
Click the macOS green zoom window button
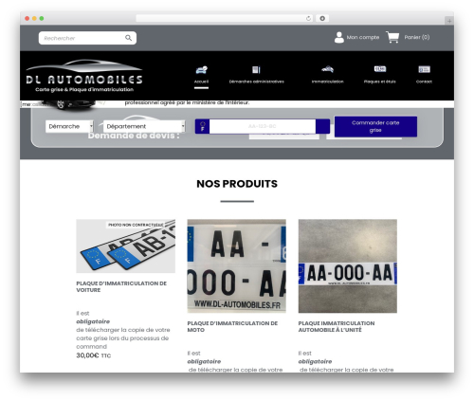point(42,19)
